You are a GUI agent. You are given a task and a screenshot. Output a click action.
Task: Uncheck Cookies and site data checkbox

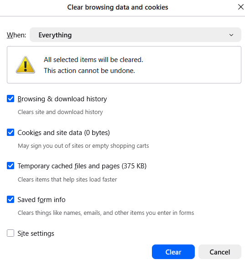click(x=10, y=132)
